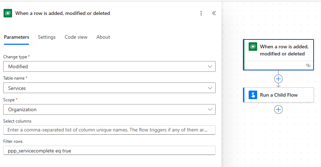The height and width of the screenshot is (167, 321).
Task: Collapse the trigger properties panel
Action: [x=214, y=13]
